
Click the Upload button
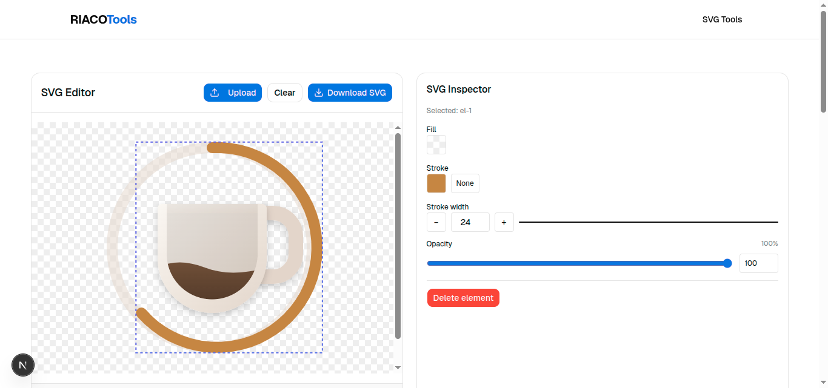tap(233, 93)
